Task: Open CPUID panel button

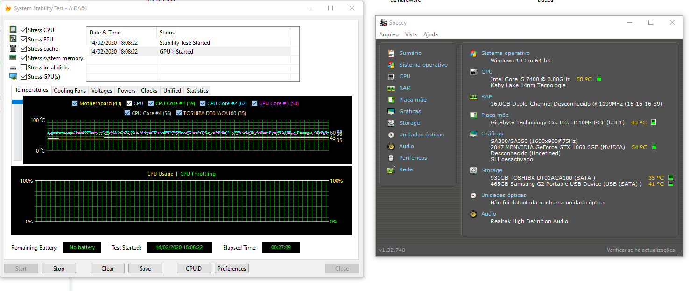Action: coord(194,268)
